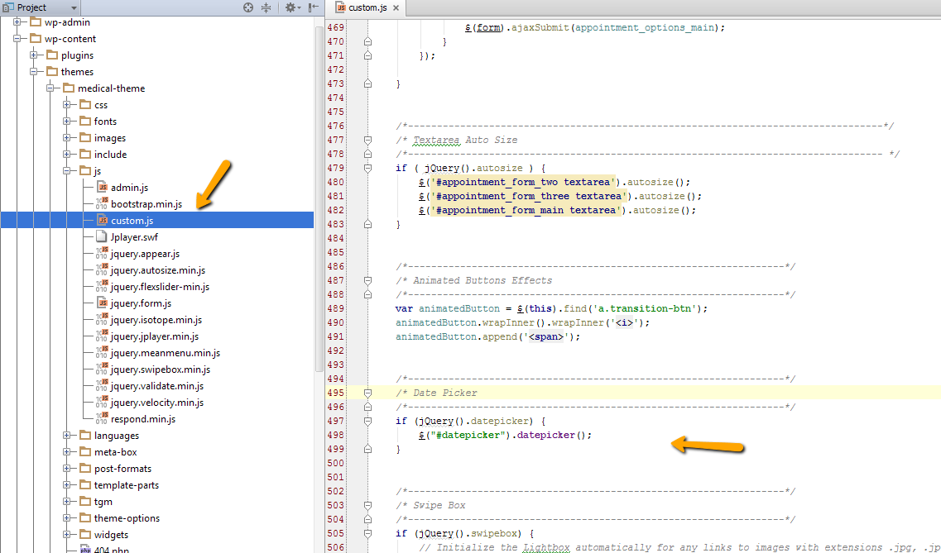
Task: Collapse the js folder
Action: click(x=66, y=171)
